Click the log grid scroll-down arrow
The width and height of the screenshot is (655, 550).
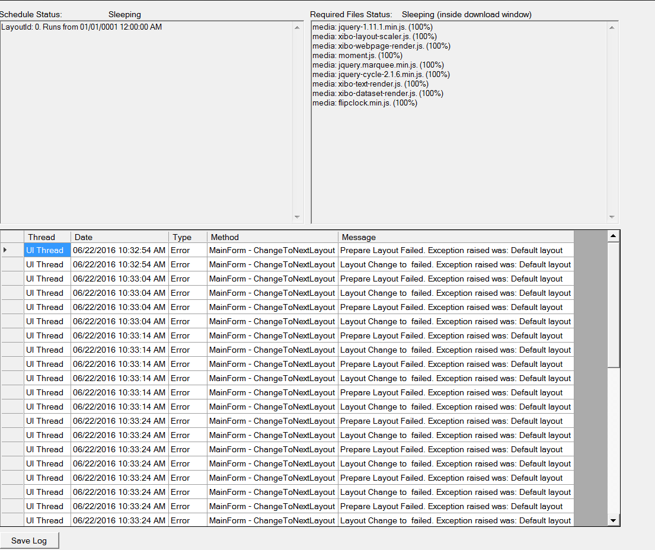tap(614, 519)
